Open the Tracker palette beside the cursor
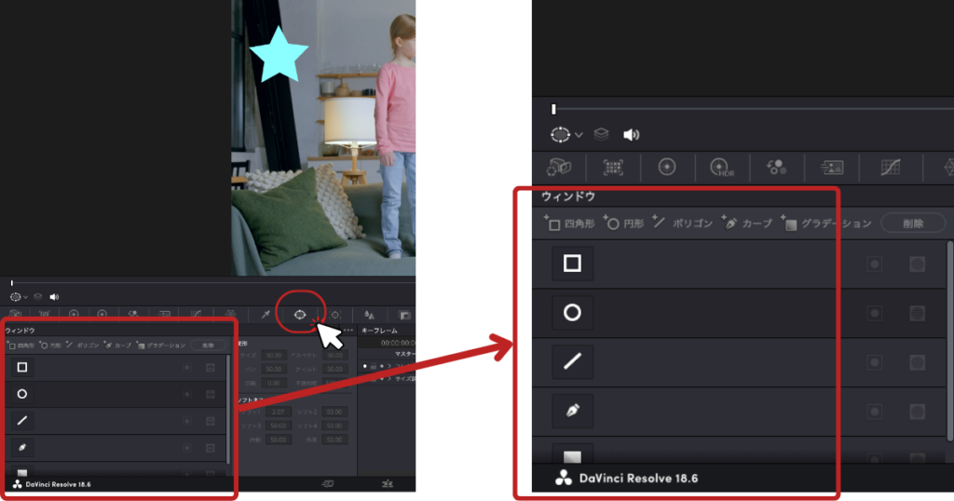Image resolution: width=954 pixels, height=501 pixels. (x=336, y=316)
